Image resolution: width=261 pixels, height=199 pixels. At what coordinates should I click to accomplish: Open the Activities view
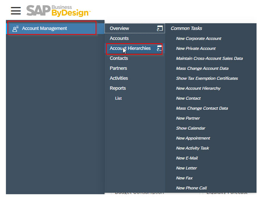pos(119,78)
